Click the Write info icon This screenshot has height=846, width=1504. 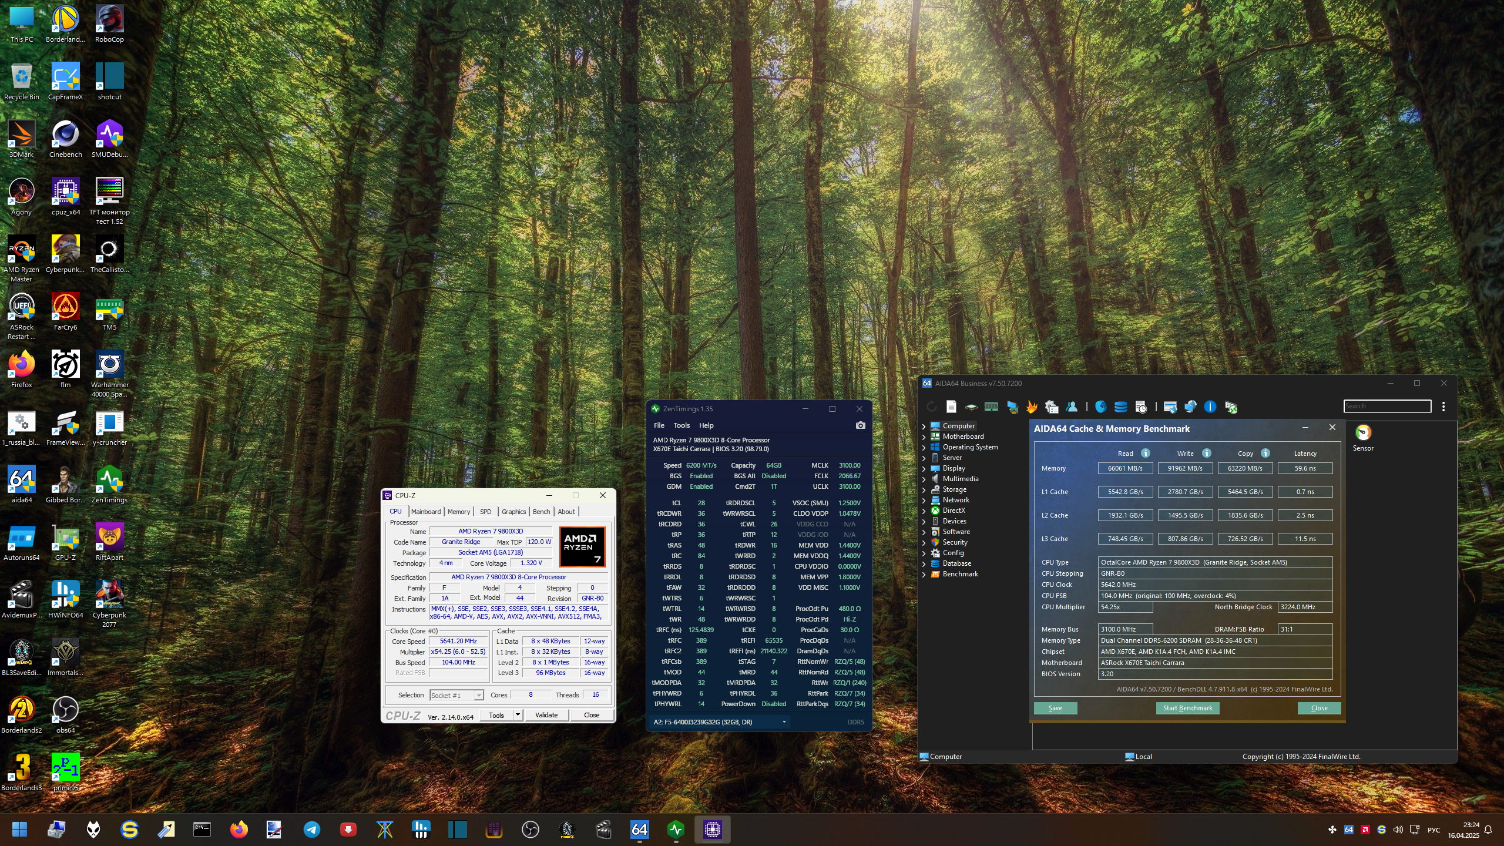1206,453
